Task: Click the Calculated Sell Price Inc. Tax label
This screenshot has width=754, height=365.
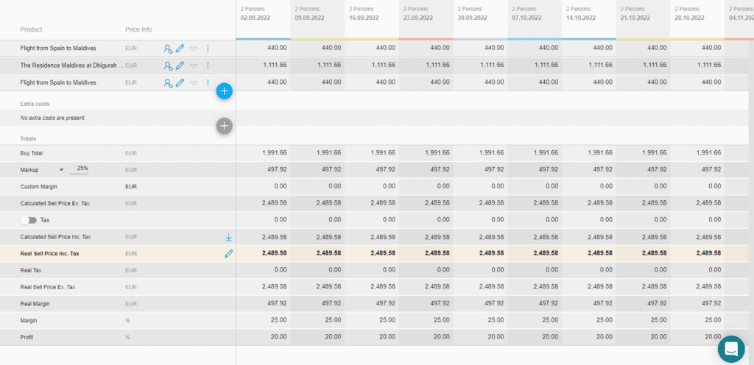Action: click(55, 237)
